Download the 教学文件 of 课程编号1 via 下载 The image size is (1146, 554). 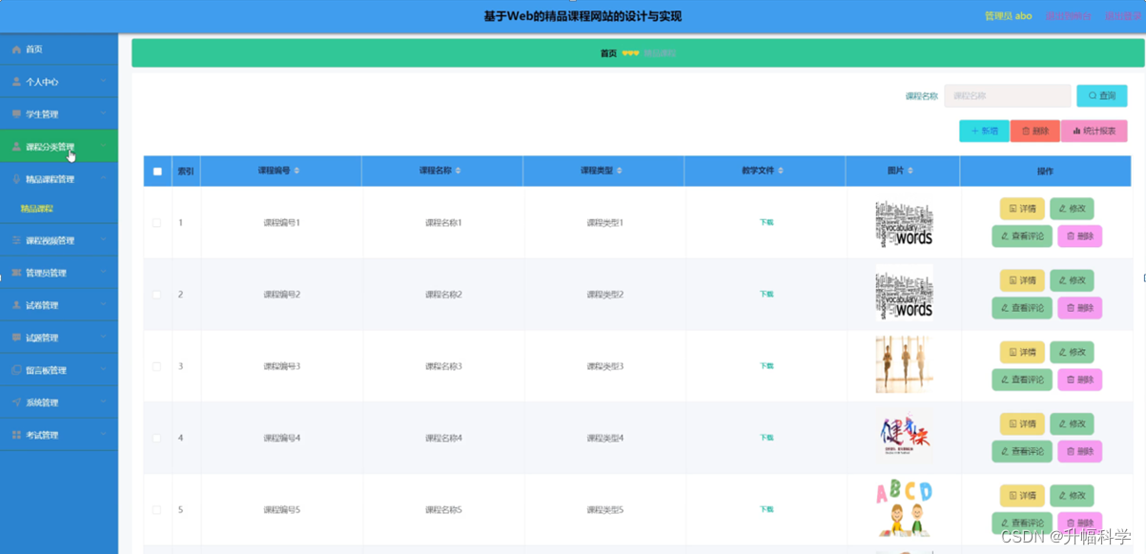[x=767, y=222]
